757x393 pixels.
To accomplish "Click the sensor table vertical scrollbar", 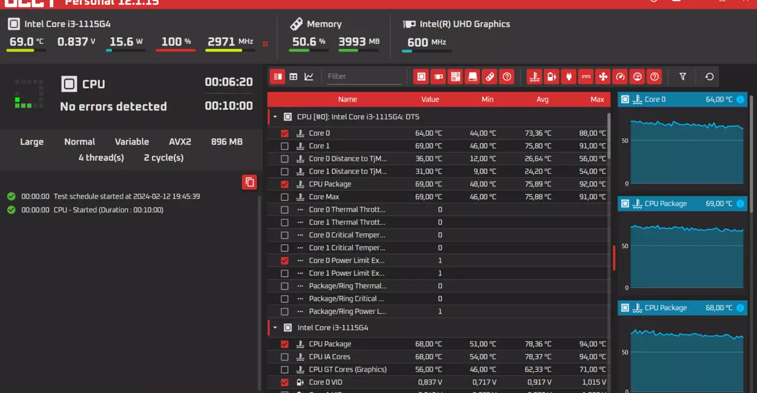I will click(609, 137).
